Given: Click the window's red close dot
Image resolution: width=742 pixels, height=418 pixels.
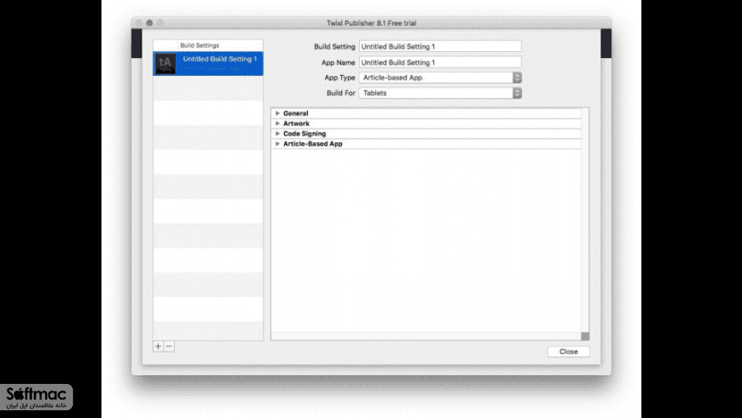Looking at the screenshot, I should (138, 22).
